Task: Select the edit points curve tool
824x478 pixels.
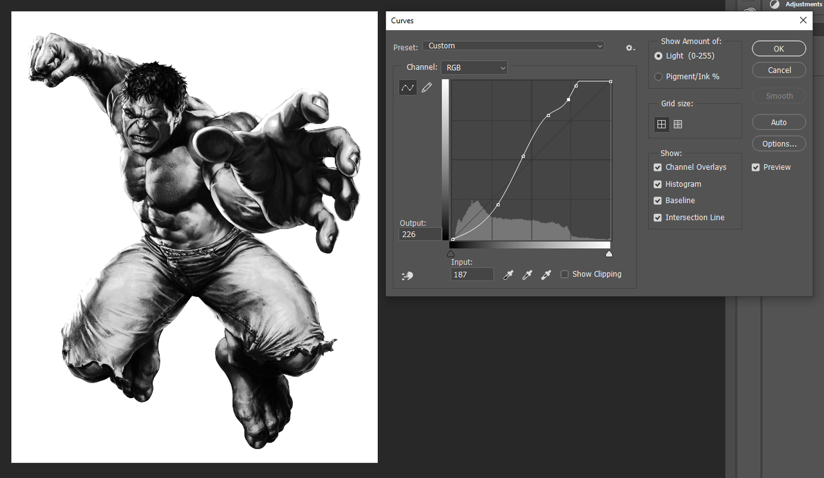Action: [x=407, y=88]
